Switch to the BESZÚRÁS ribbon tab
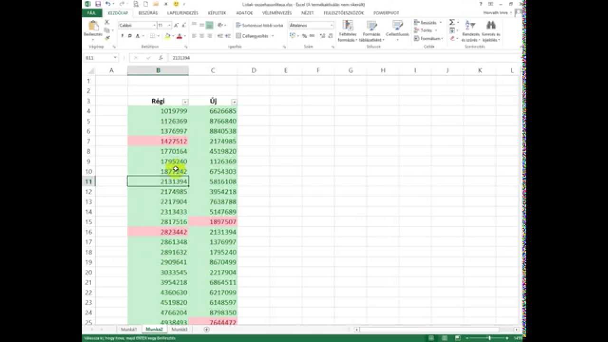This screenshot has width=608, height=342. tap(148, 13)
